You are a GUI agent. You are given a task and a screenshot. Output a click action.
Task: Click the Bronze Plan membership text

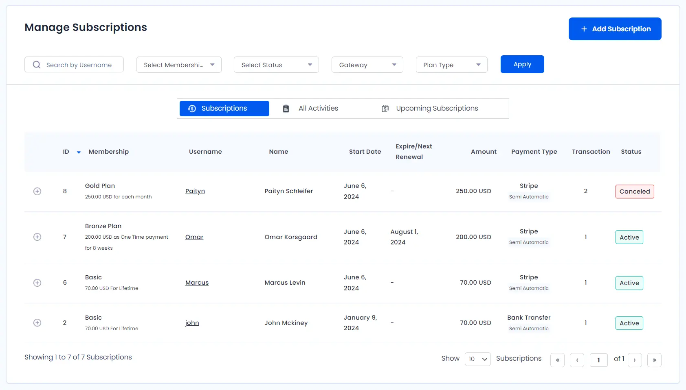tap(103, 226)
